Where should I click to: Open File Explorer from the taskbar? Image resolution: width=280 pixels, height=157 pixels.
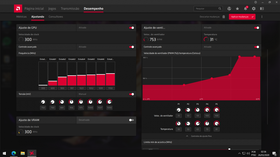23,153
